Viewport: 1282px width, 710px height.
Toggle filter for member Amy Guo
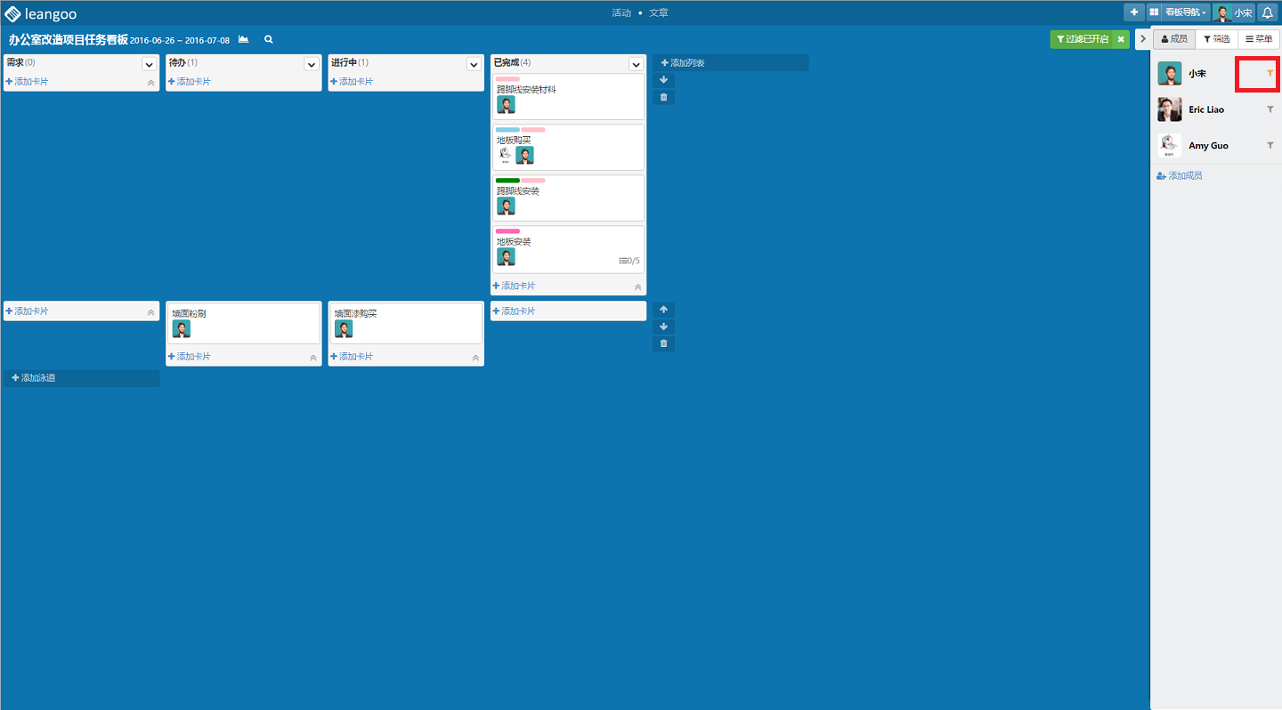pos(1270,145)
